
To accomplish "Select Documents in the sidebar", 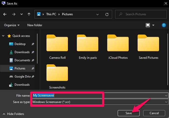I will click(22, 60).
